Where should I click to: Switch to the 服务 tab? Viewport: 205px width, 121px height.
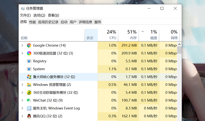[x=98, y=22]
